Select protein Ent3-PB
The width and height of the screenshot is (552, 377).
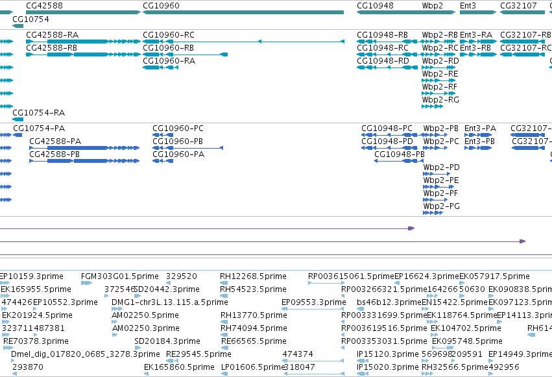tap(479, 141)
